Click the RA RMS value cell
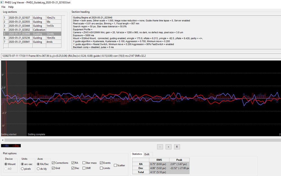 tap(159, 164)
